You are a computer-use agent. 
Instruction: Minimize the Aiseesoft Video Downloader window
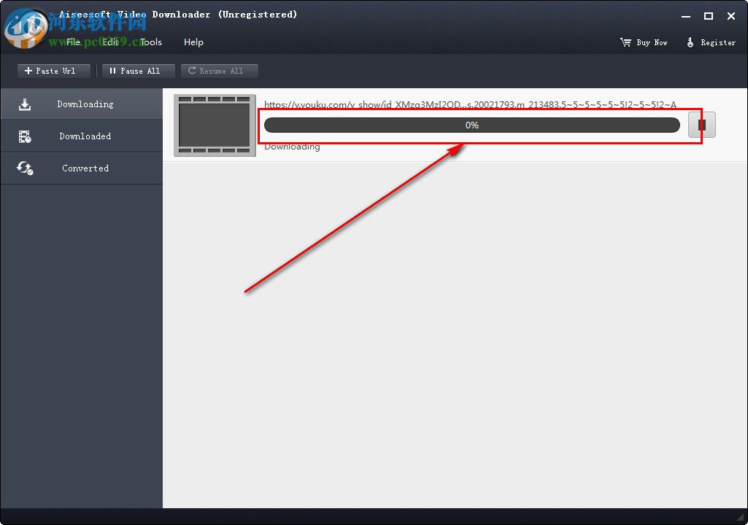tap(686, 16)
